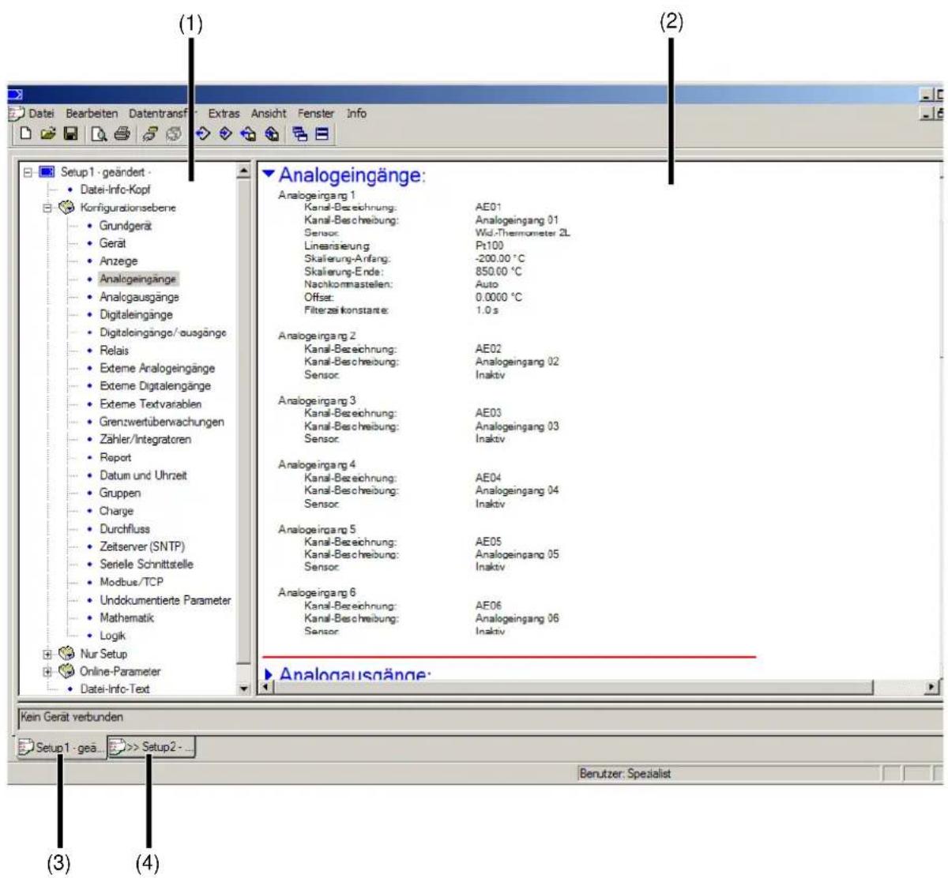Select Charge in the tree
Viewport: 948px width, 878px height.
tap(116, 511)
